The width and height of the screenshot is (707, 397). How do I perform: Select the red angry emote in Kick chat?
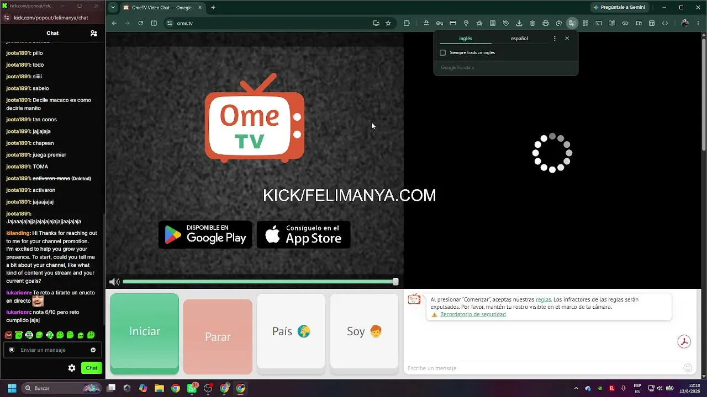(8, 335)
